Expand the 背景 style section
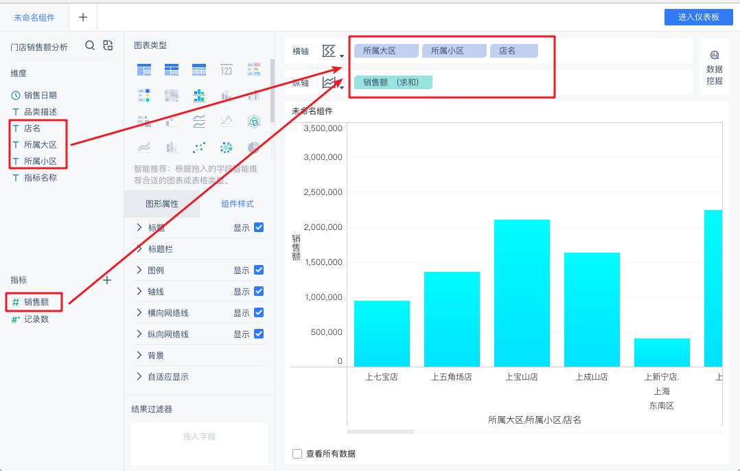Image resolution: width=740 pixels, height=471 pixels. [139, 355]
